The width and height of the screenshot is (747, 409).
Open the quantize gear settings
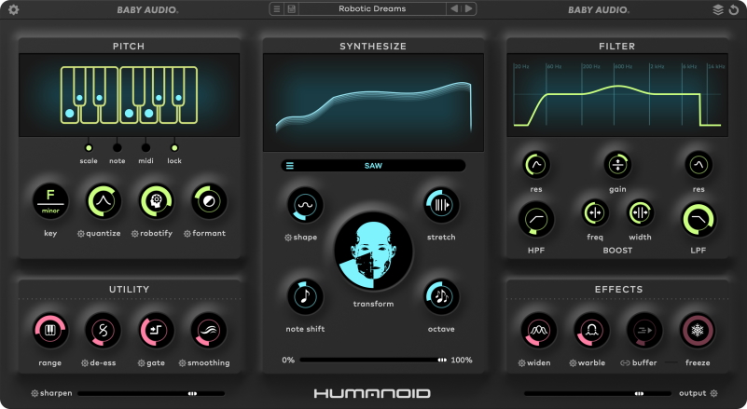(80, 234)
